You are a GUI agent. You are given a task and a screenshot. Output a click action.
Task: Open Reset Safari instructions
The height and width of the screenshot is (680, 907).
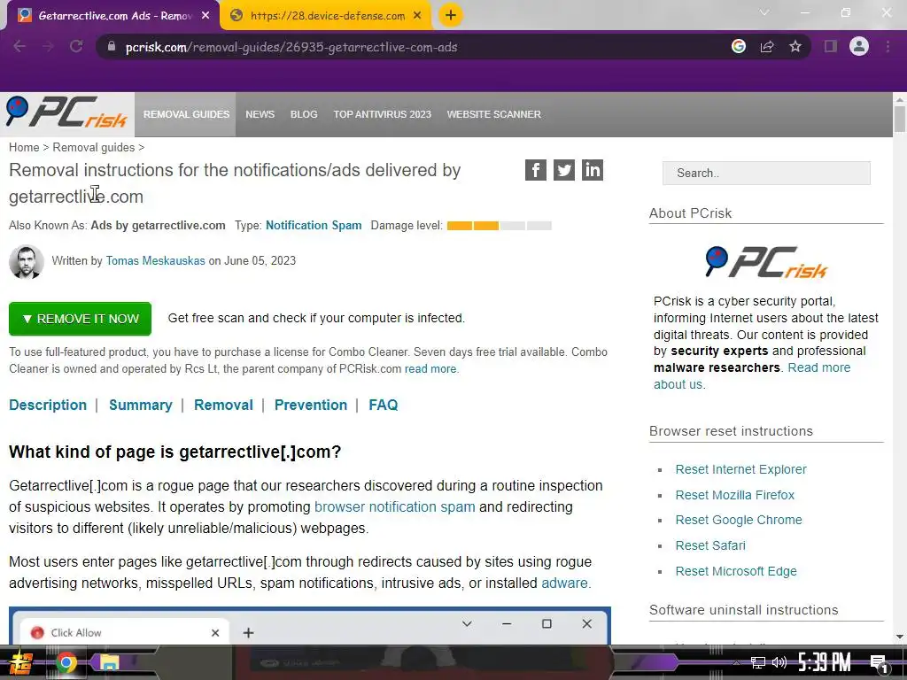(x=710, y=545)
